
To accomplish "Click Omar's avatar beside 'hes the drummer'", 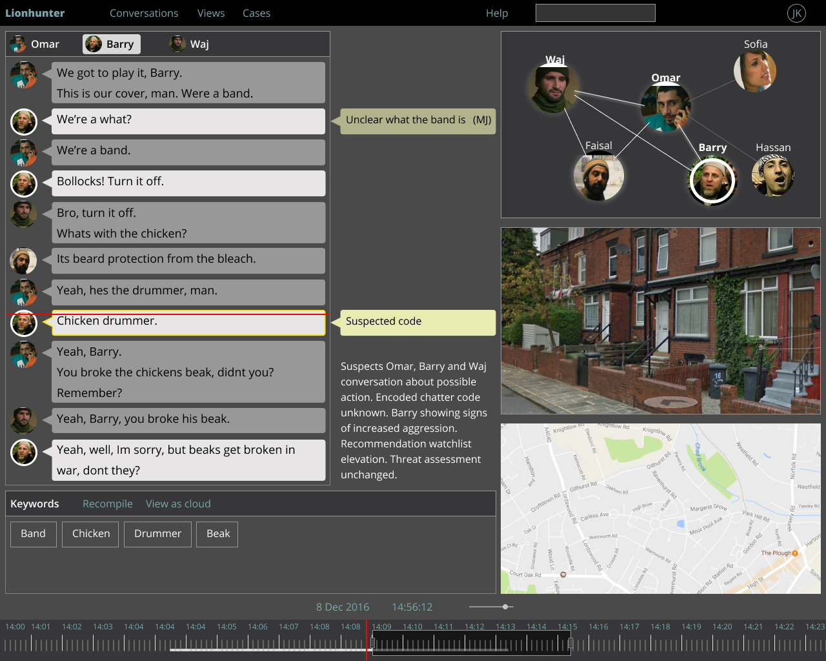I will click(x=24, y=292).
